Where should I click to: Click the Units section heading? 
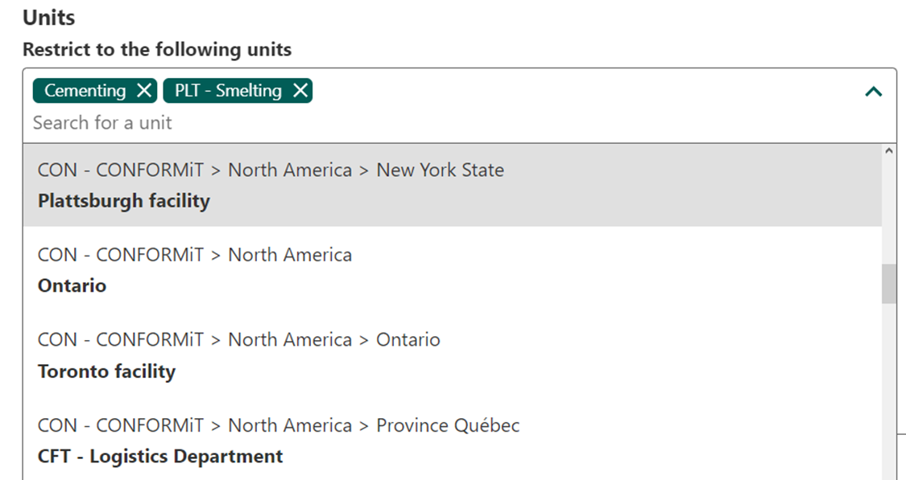pos(48,18)
